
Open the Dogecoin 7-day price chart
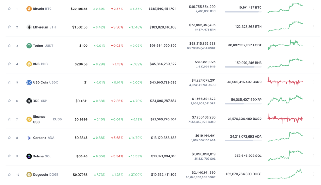[285, 174]
